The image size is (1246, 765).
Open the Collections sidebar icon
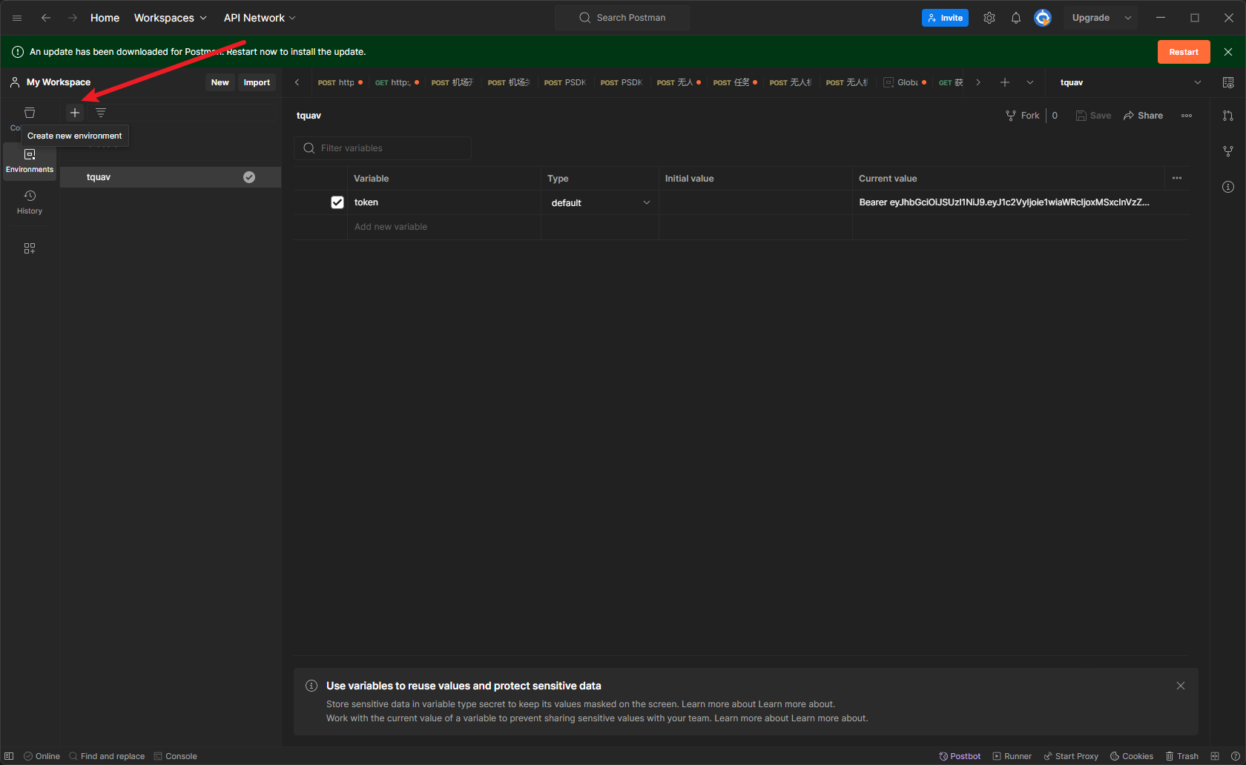[x=30, y=113]
